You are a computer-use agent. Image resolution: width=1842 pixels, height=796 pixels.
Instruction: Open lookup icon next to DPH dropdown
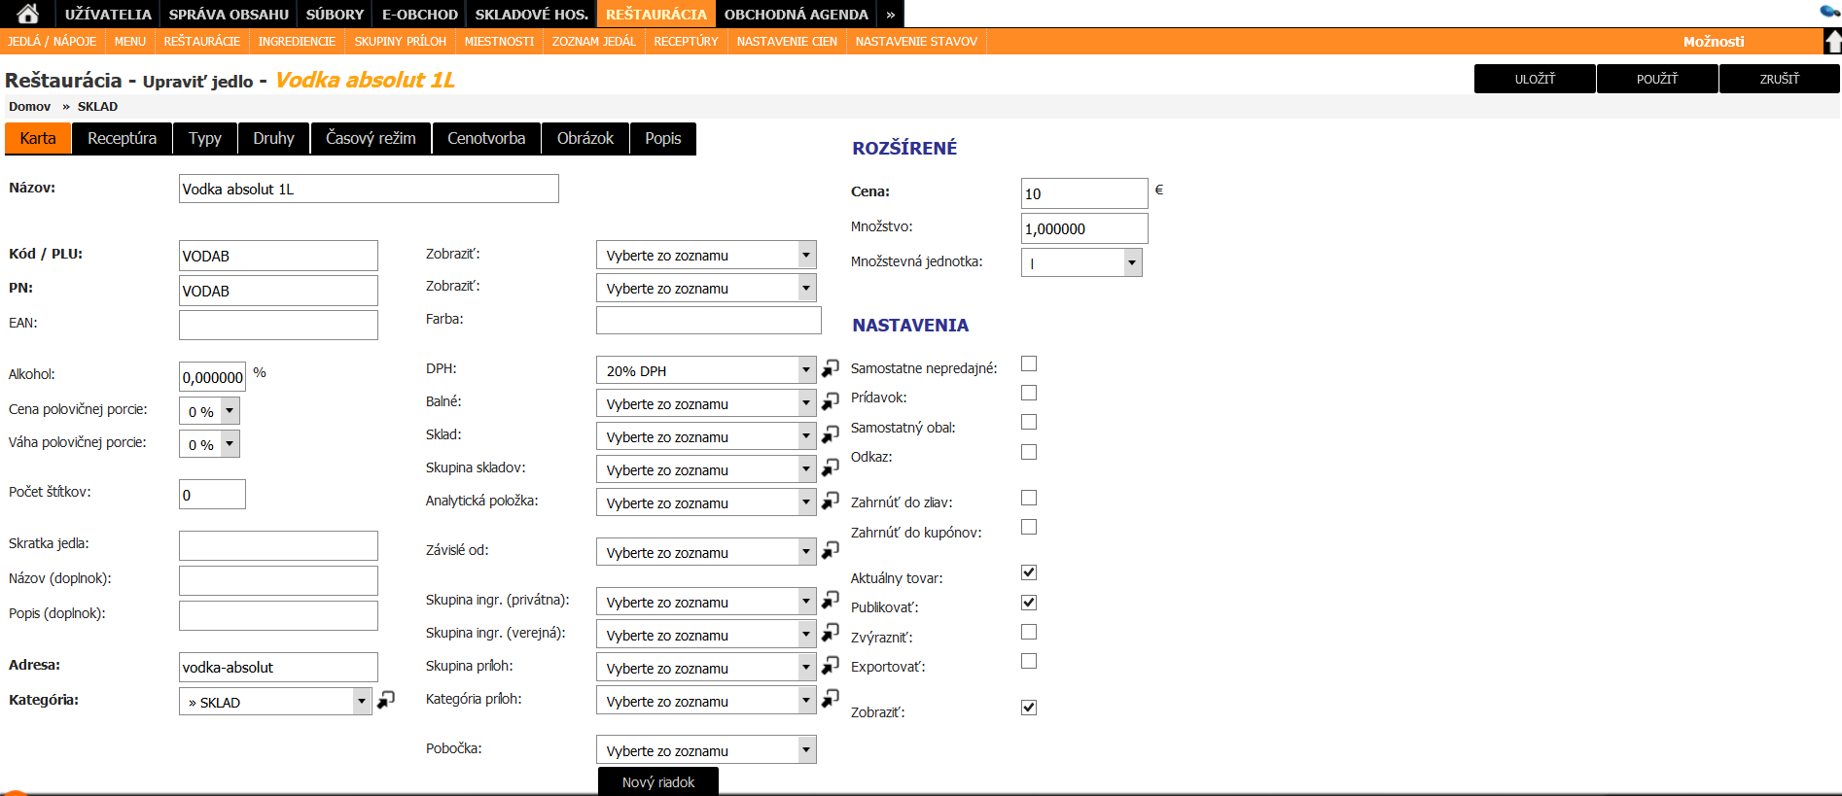click(830, 368)
